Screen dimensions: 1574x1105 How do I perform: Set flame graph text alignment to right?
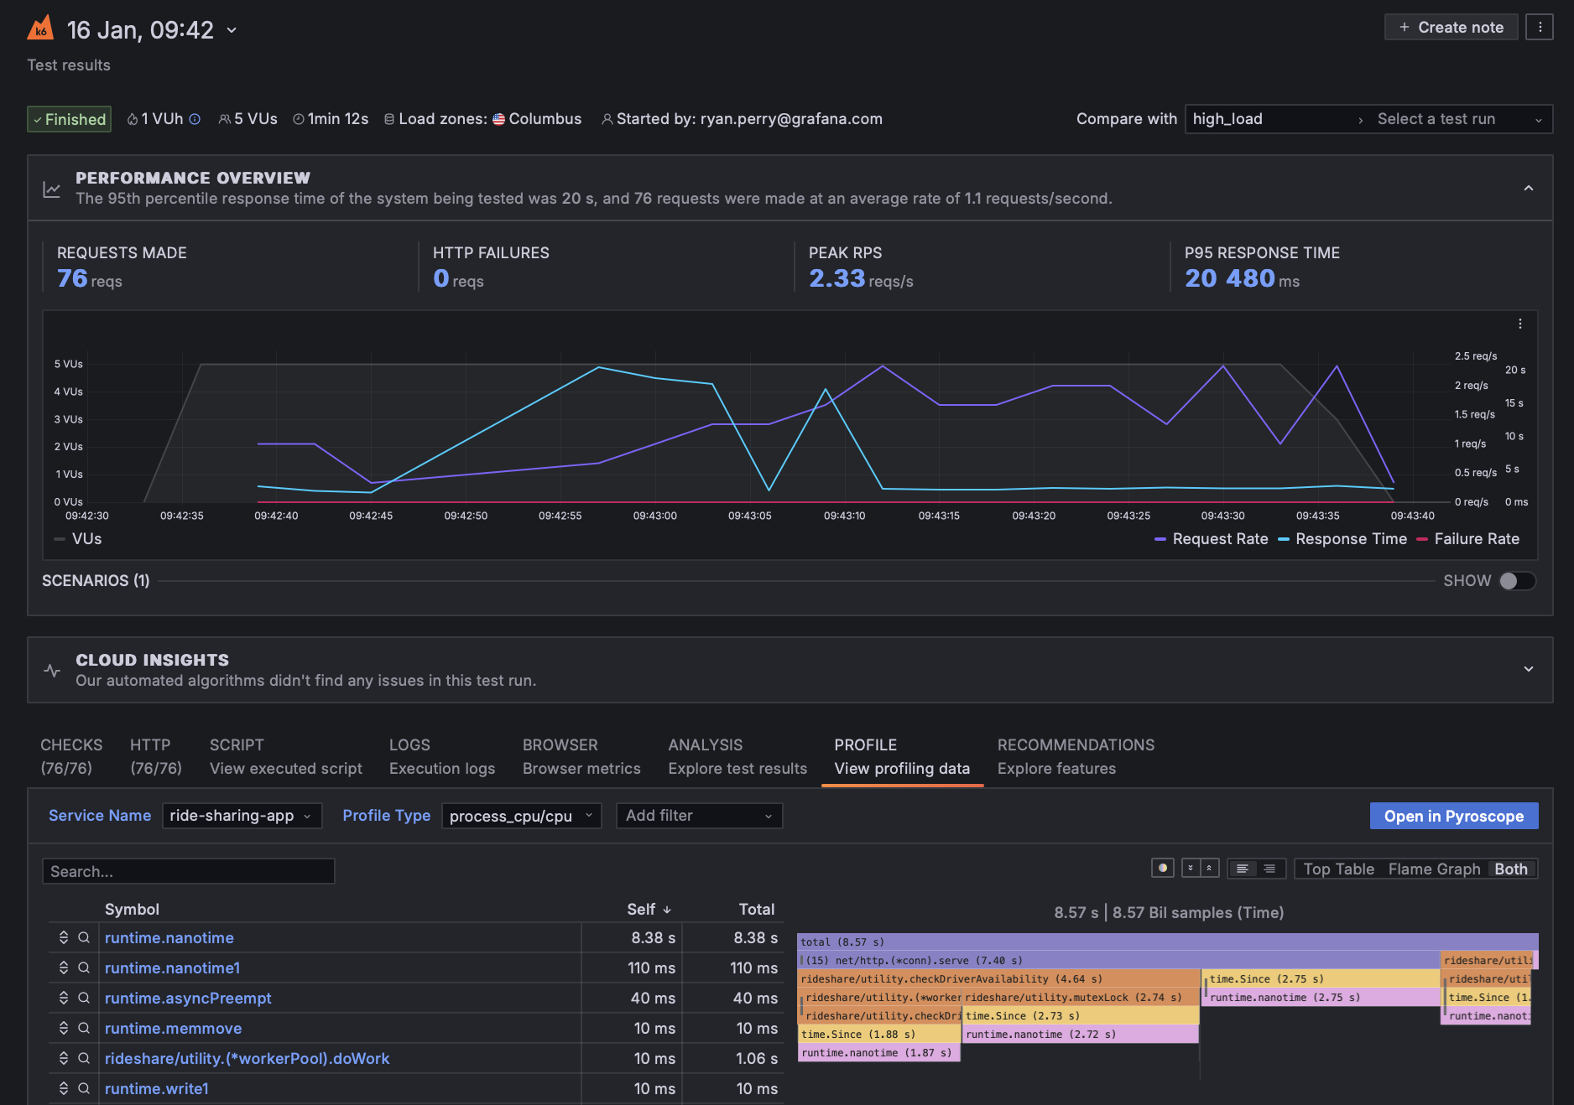pyautogui.click(x=1269, y=869)
